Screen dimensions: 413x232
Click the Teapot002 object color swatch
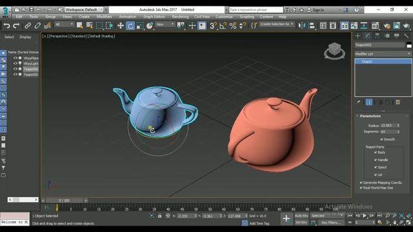coord(408,45)
